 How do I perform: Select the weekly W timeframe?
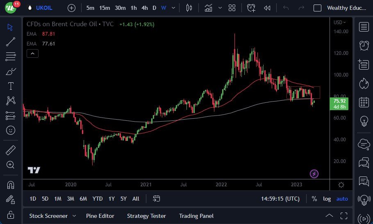pos(164,8)
